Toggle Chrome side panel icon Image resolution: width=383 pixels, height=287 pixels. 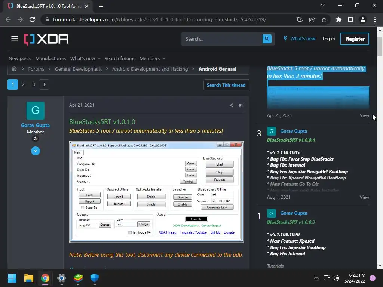tap(351, 19)
